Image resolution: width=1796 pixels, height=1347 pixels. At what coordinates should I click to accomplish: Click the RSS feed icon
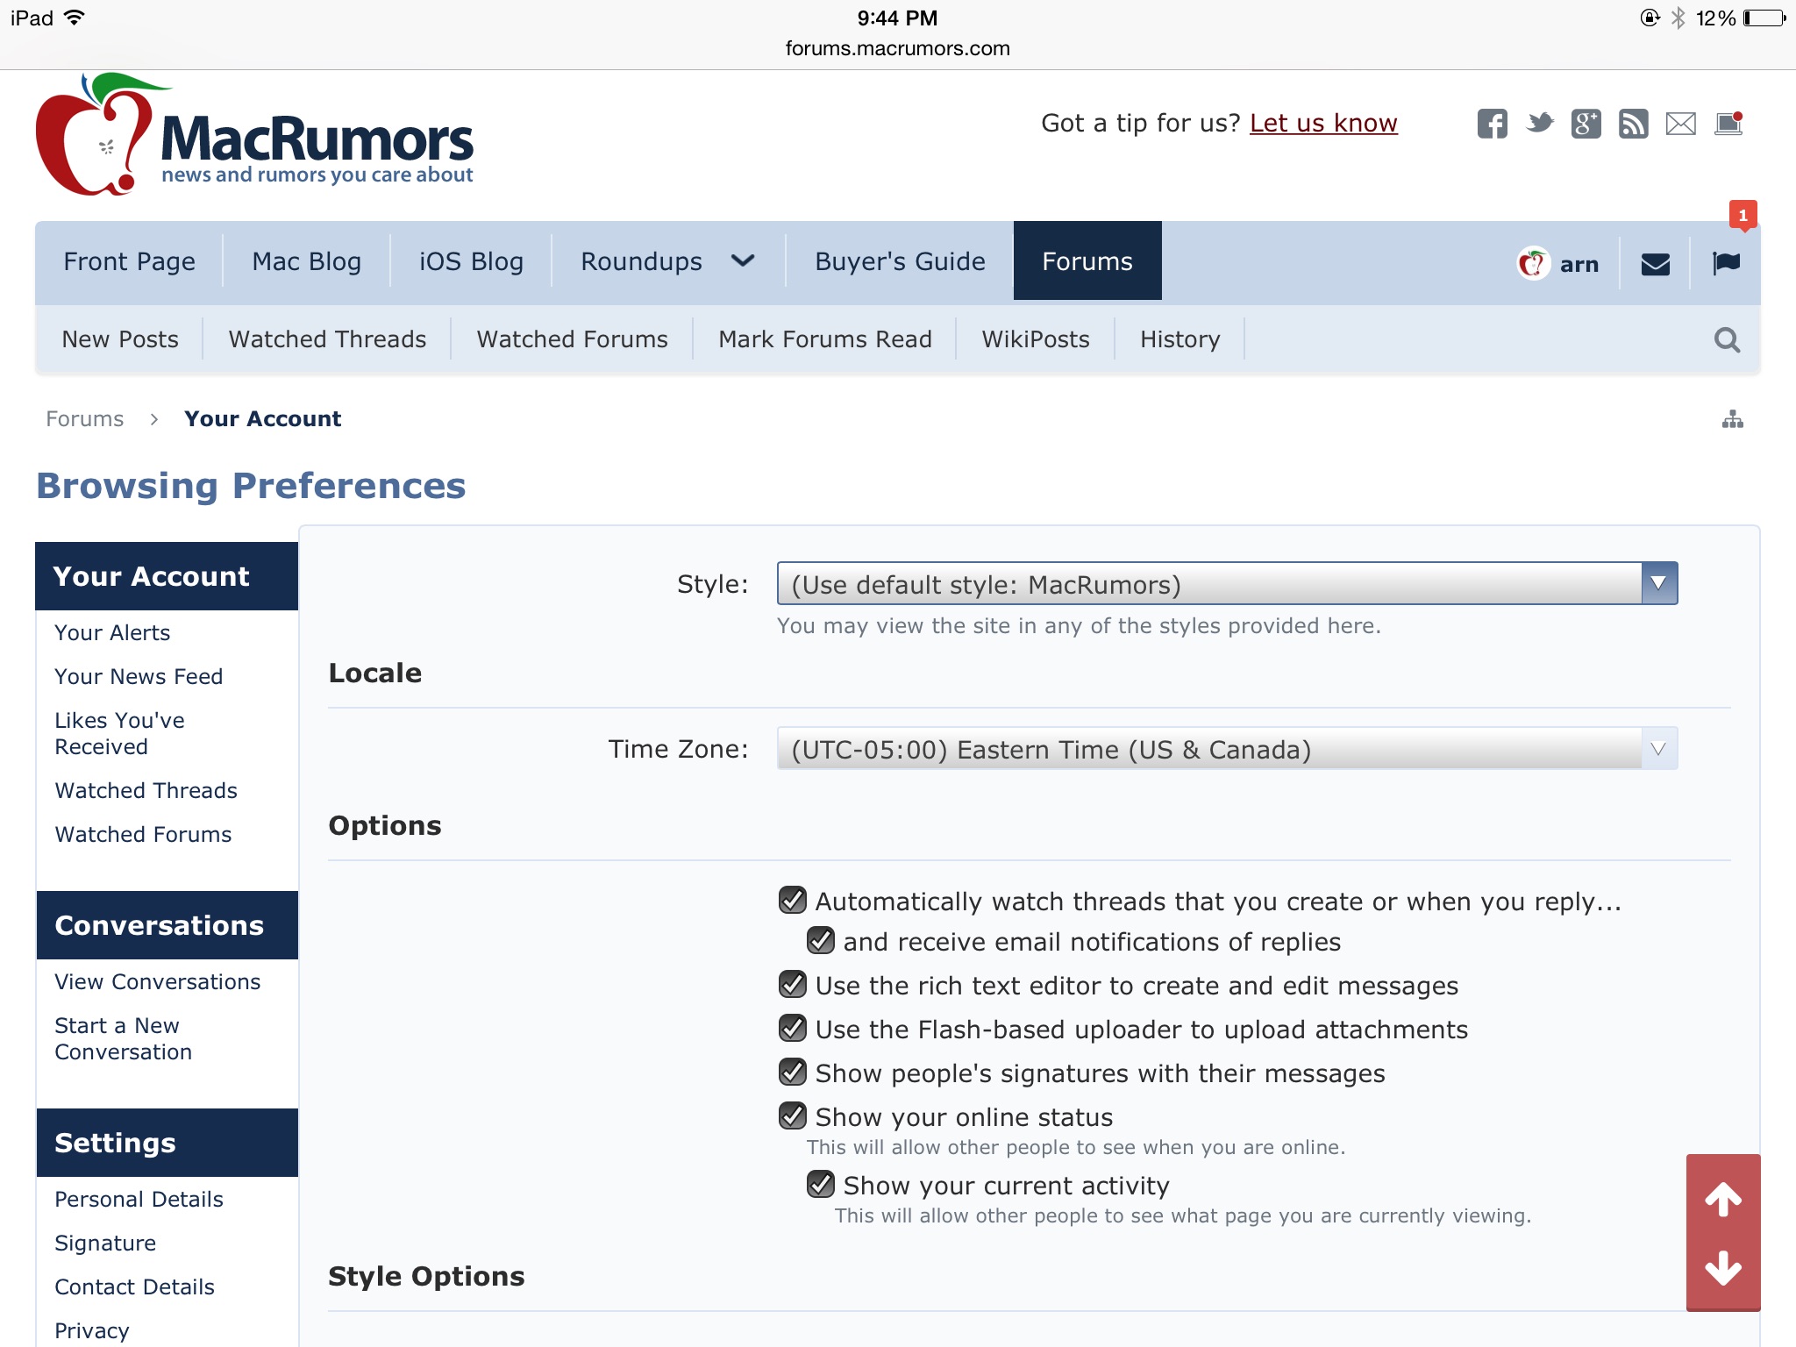click(x=1633, y=124)
